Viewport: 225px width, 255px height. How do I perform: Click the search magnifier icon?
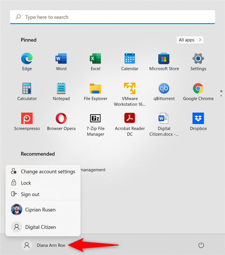(18, 17)
